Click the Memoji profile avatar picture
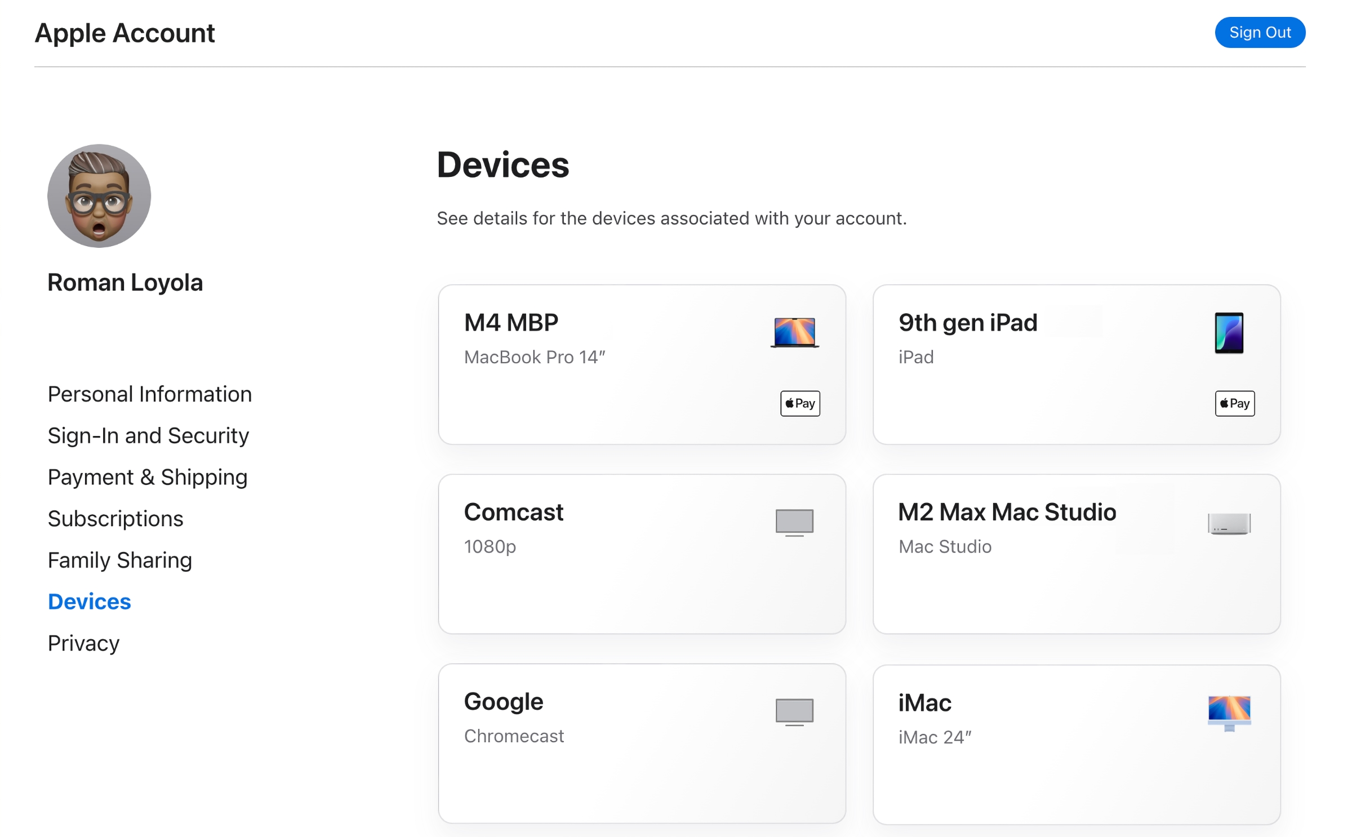1352x837 pixels. (98, 195)
